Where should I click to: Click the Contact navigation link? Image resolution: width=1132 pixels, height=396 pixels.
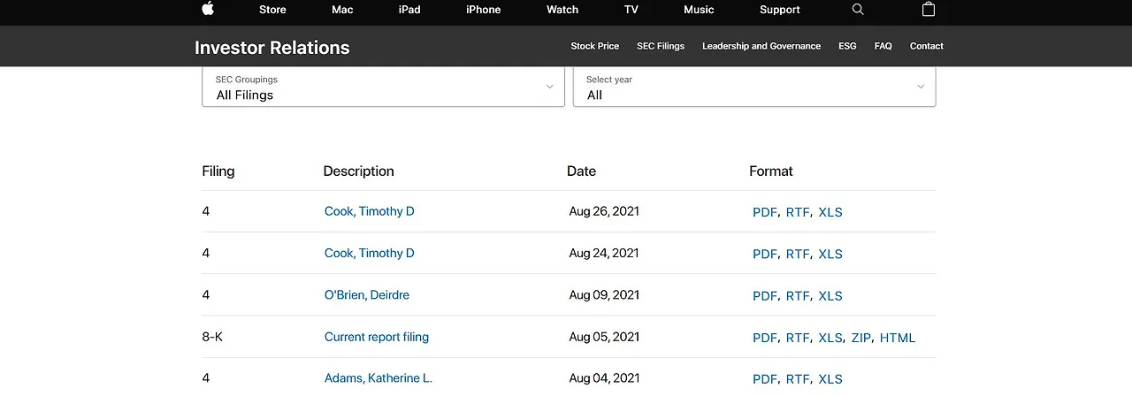[x=926, y=46]
